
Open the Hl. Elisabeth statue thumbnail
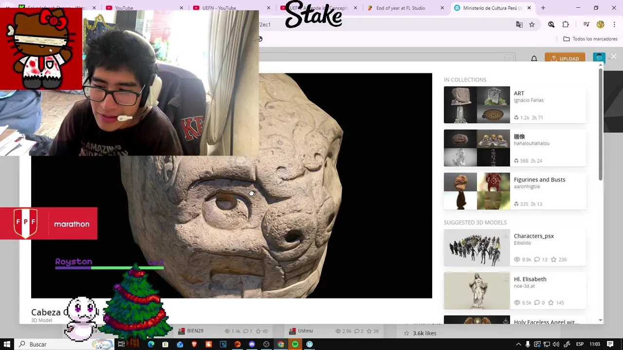(477, 291)
